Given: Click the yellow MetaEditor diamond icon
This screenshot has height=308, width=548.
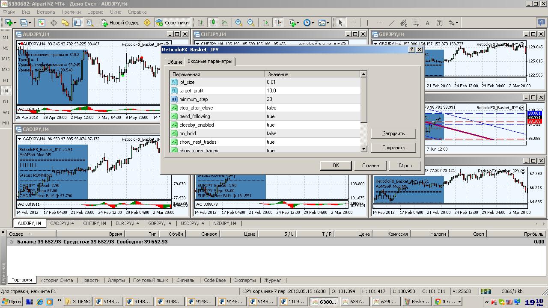Looking at the screenshot, I should pos(147,23).
